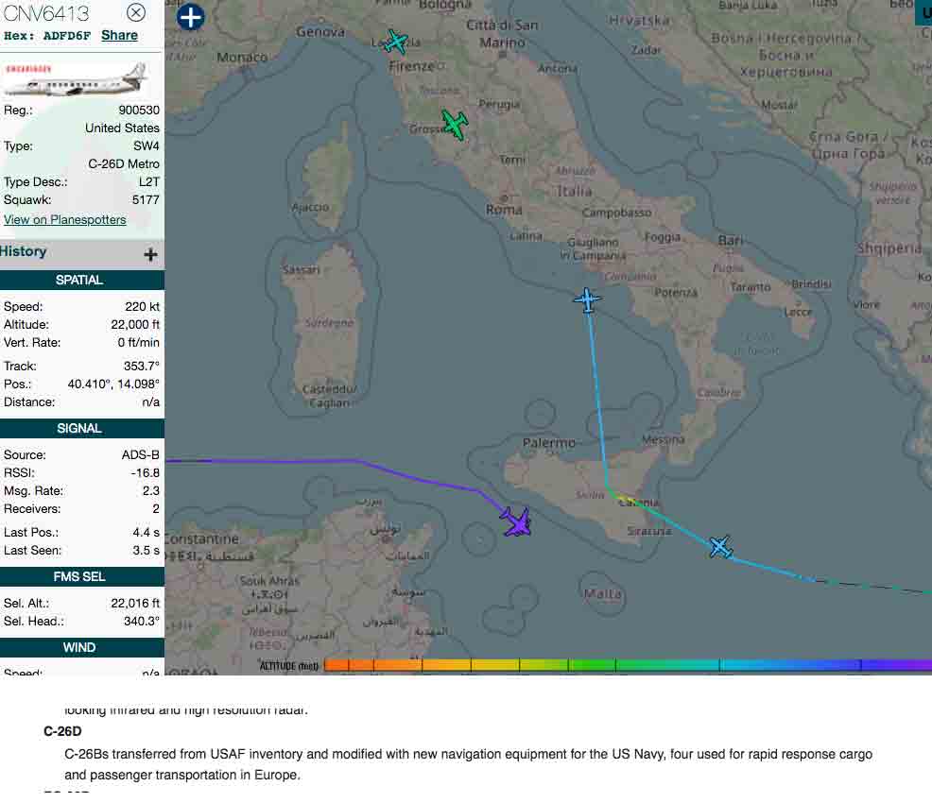The height and width of the screenshot is (803, 932).
Task: Expand the History section with the plus
Action: coord(150,255)
